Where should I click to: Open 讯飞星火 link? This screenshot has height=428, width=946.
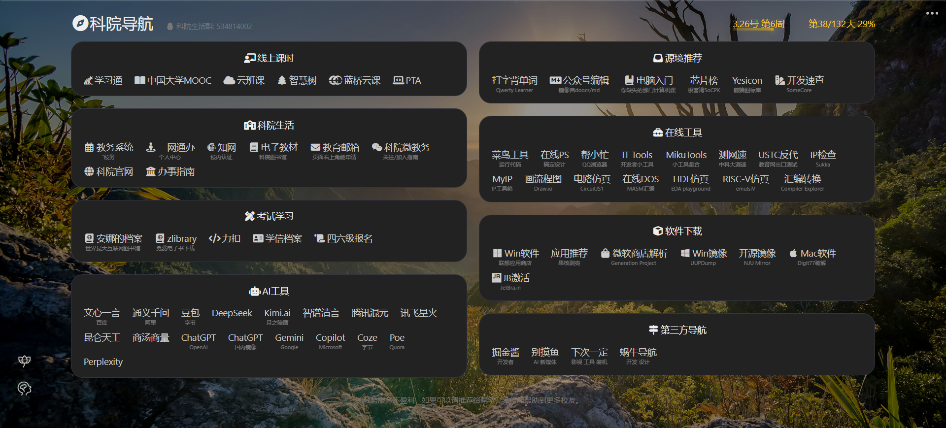(418, 313)
